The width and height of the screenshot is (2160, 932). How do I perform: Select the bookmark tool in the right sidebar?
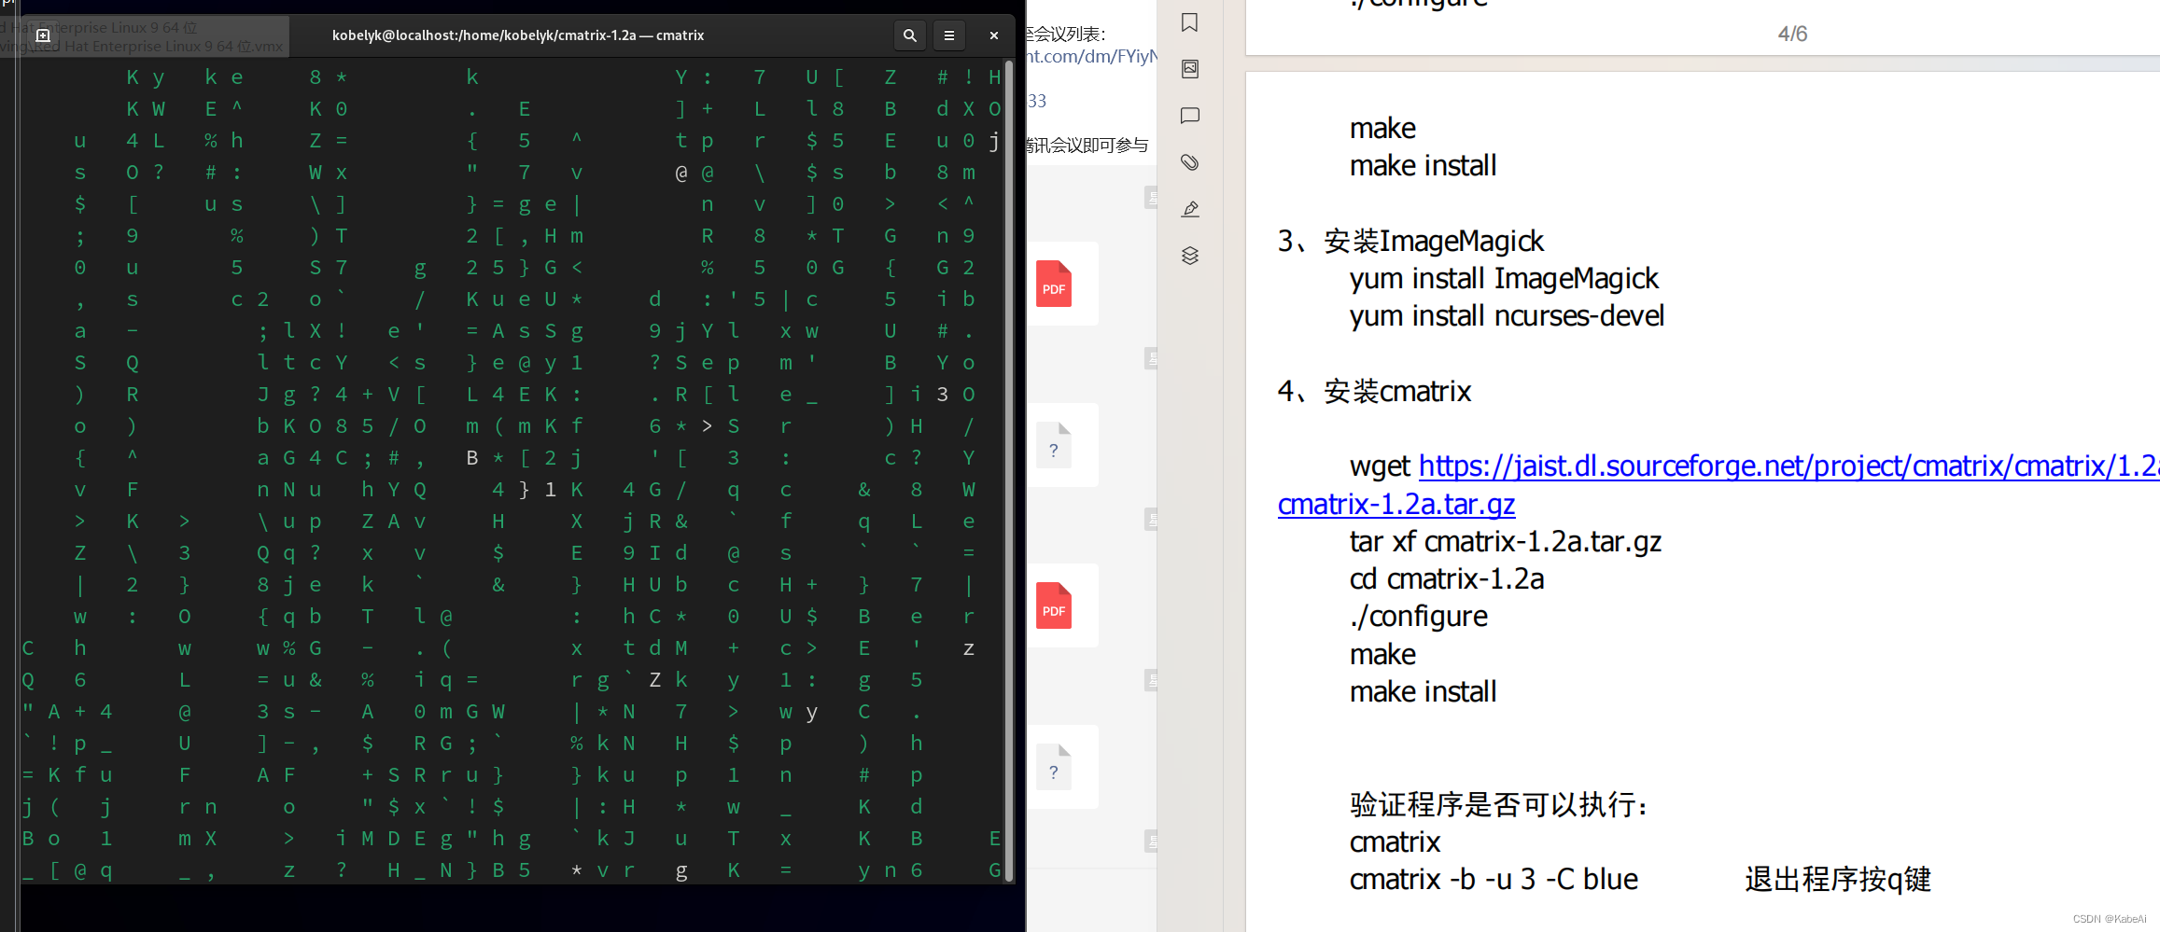click(1189, 22)
